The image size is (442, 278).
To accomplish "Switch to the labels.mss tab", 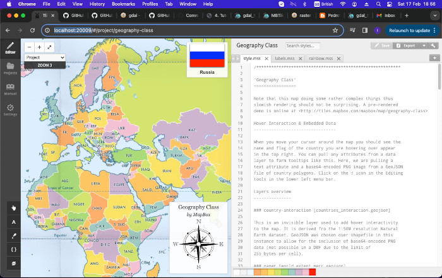I will click(286, 58).
